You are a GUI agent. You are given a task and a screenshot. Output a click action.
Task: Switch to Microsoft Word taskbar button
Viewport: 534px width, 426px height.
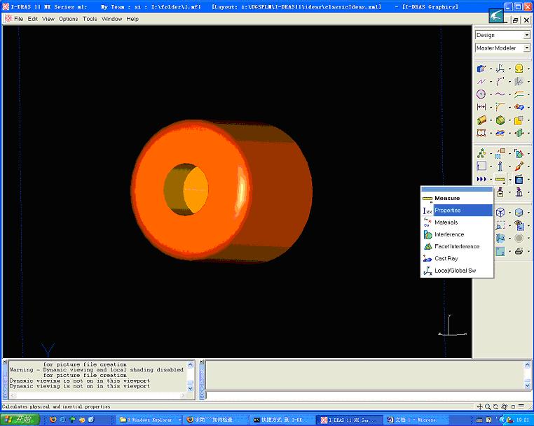pos(416,420)
